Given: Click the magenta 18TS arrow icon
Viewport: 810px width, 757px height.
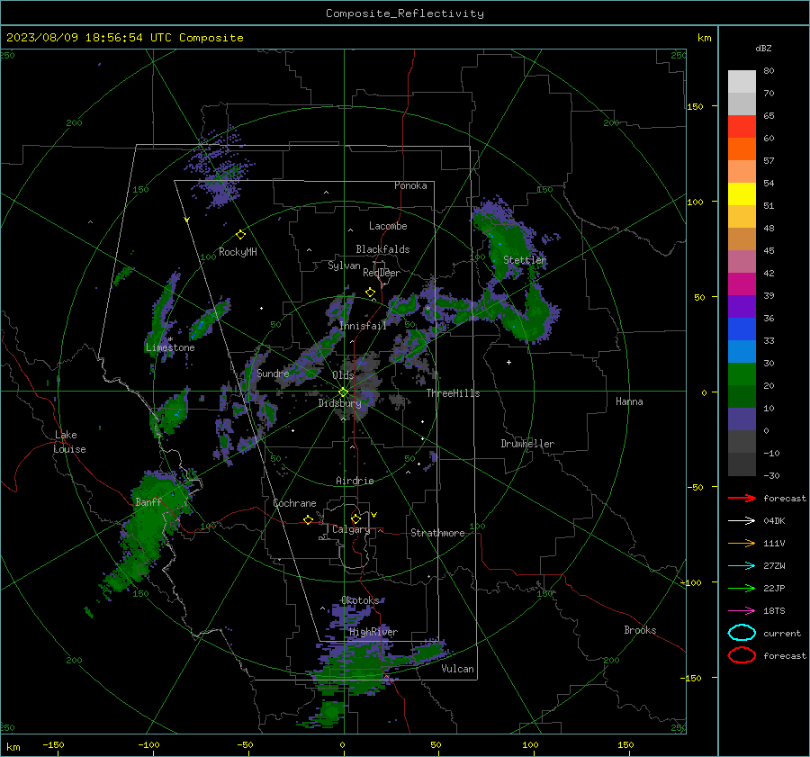Looking at the screenshot, I should coord(742,611).
